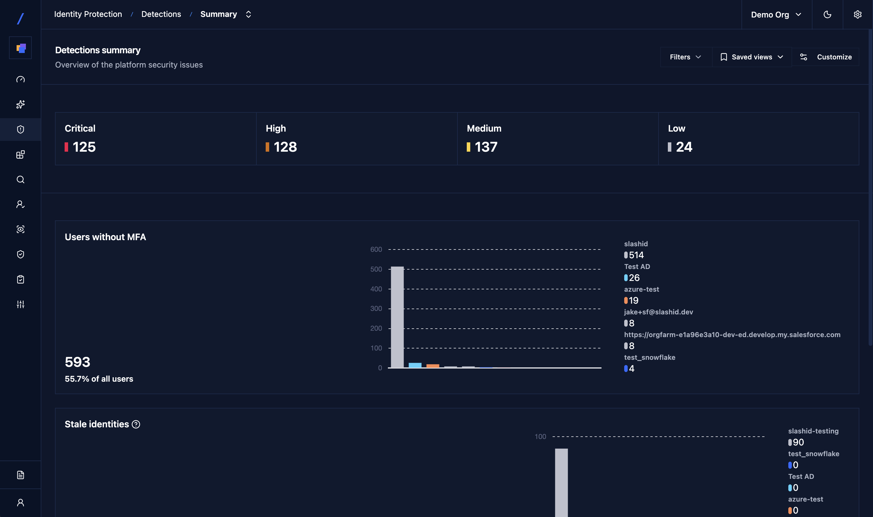This screenshot has height=517, width=873.
Task: Open the user profile icon at sidebar bottom
Action: coord(20,502)
